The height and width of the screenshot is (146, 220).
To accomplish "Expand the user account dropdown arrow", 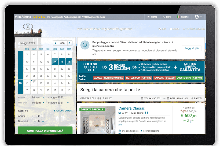I will coord(201,17).
